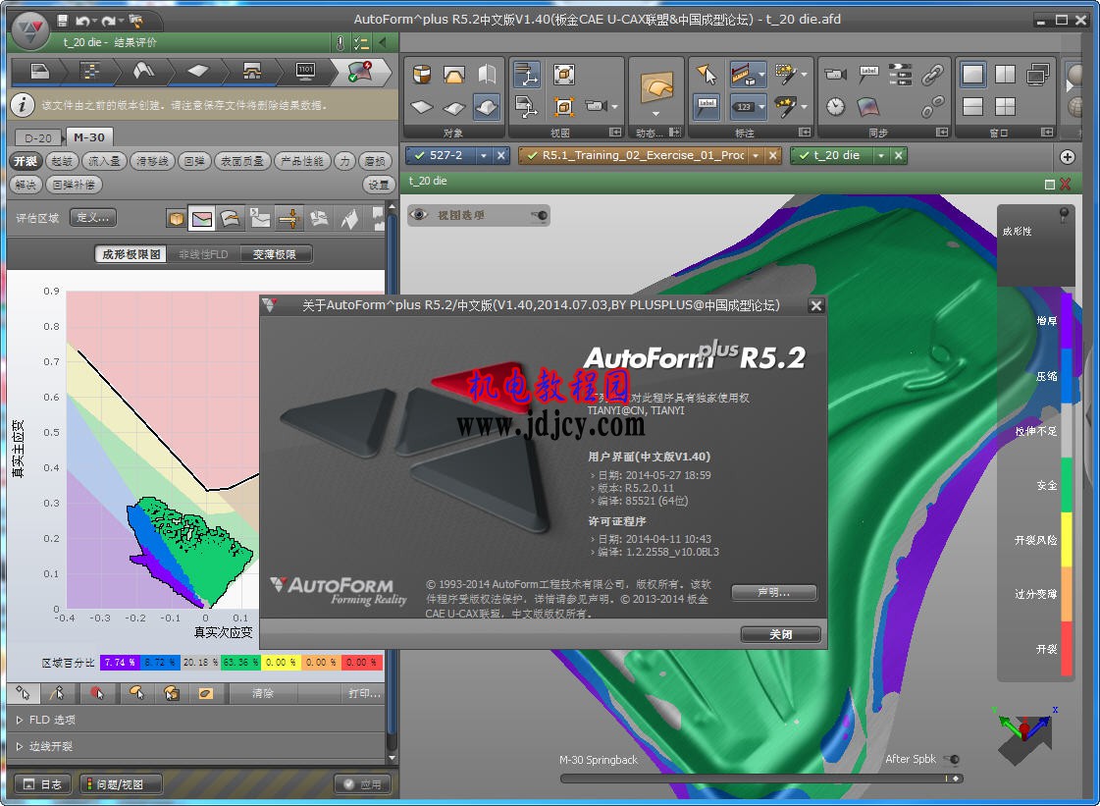The height and width of the screenshot is (806, 1100).
Task: Click the 设置 button
Action: point(378,185)
